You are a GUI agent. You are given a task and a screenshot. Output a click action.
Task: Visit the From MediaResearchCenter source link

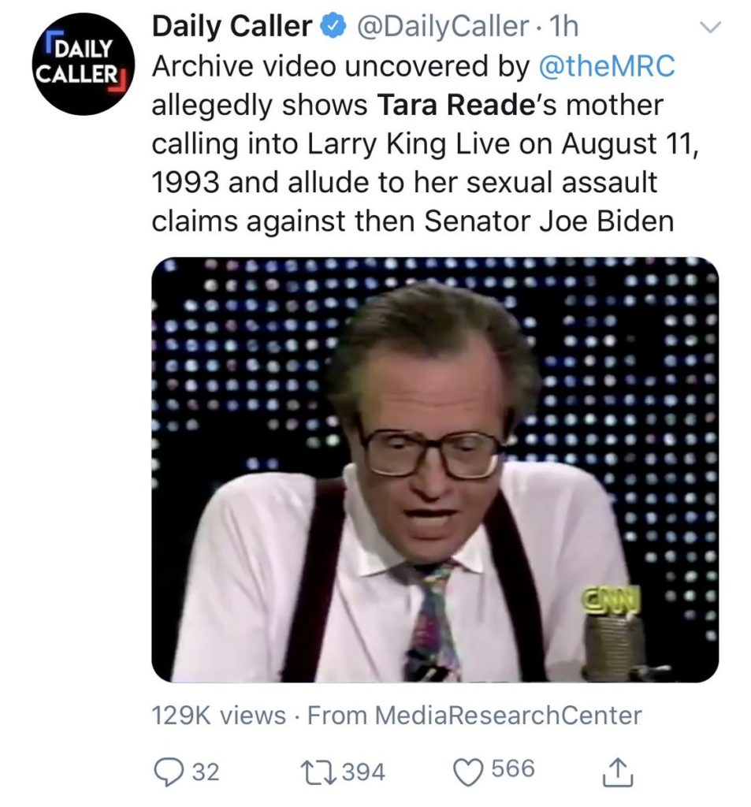tap(474, 716)
